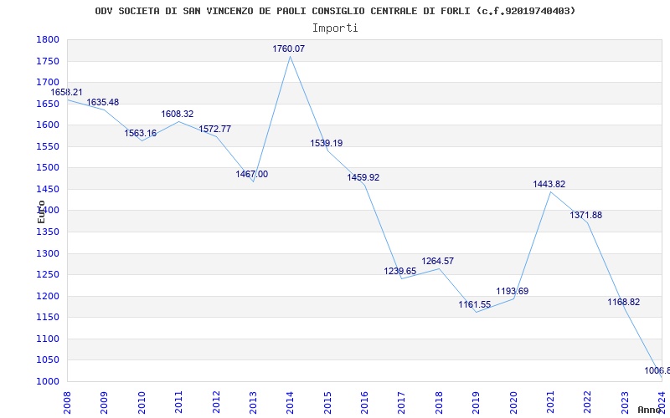Select the 1450 y-axis value
Image resolution: width=670 pixels, height=418 pixels.
[x=48, y=189]
